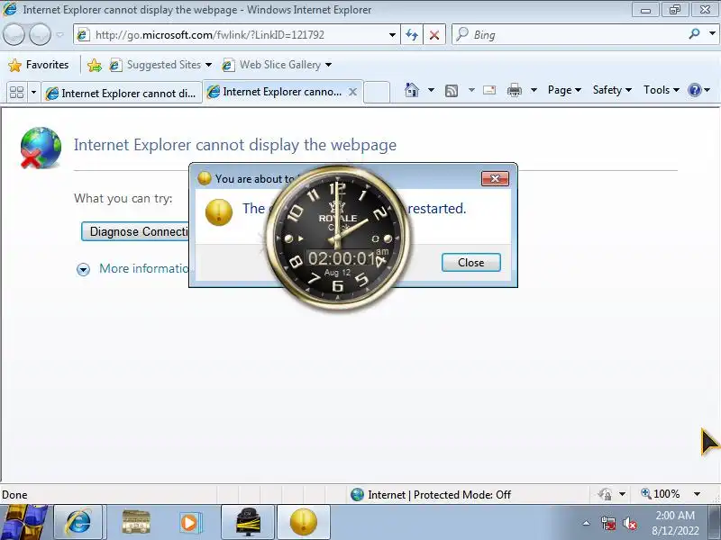Open Internet Explorer from taskbar
Screen dimensions: 721x540
coord(79,523)
